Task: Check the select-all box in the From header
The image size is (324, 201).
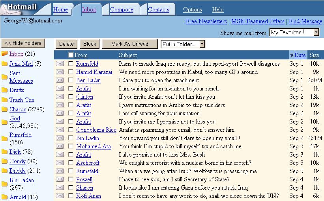Action: (71, 55)
